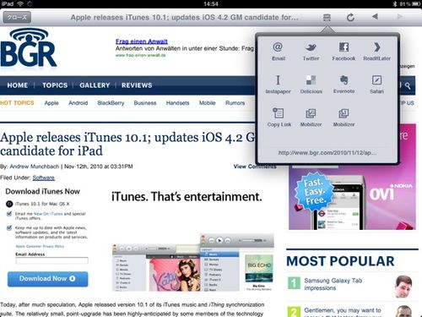This screenshot has height=317, width=422.
Task: Open the TOPICS menu item
Action: point(55,85)
